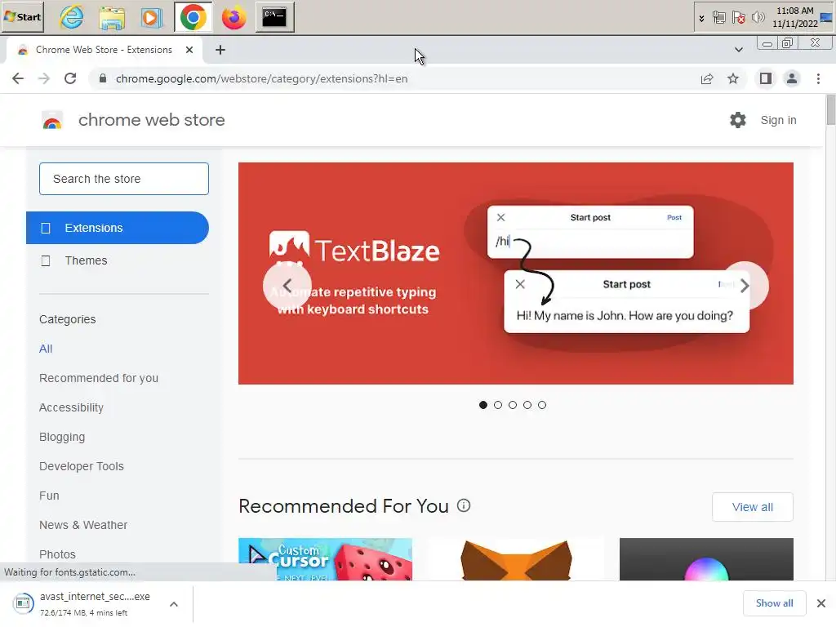Choose the News & Weather category
The width and height of the screenshot is (836, 627).
coord(83,525)
